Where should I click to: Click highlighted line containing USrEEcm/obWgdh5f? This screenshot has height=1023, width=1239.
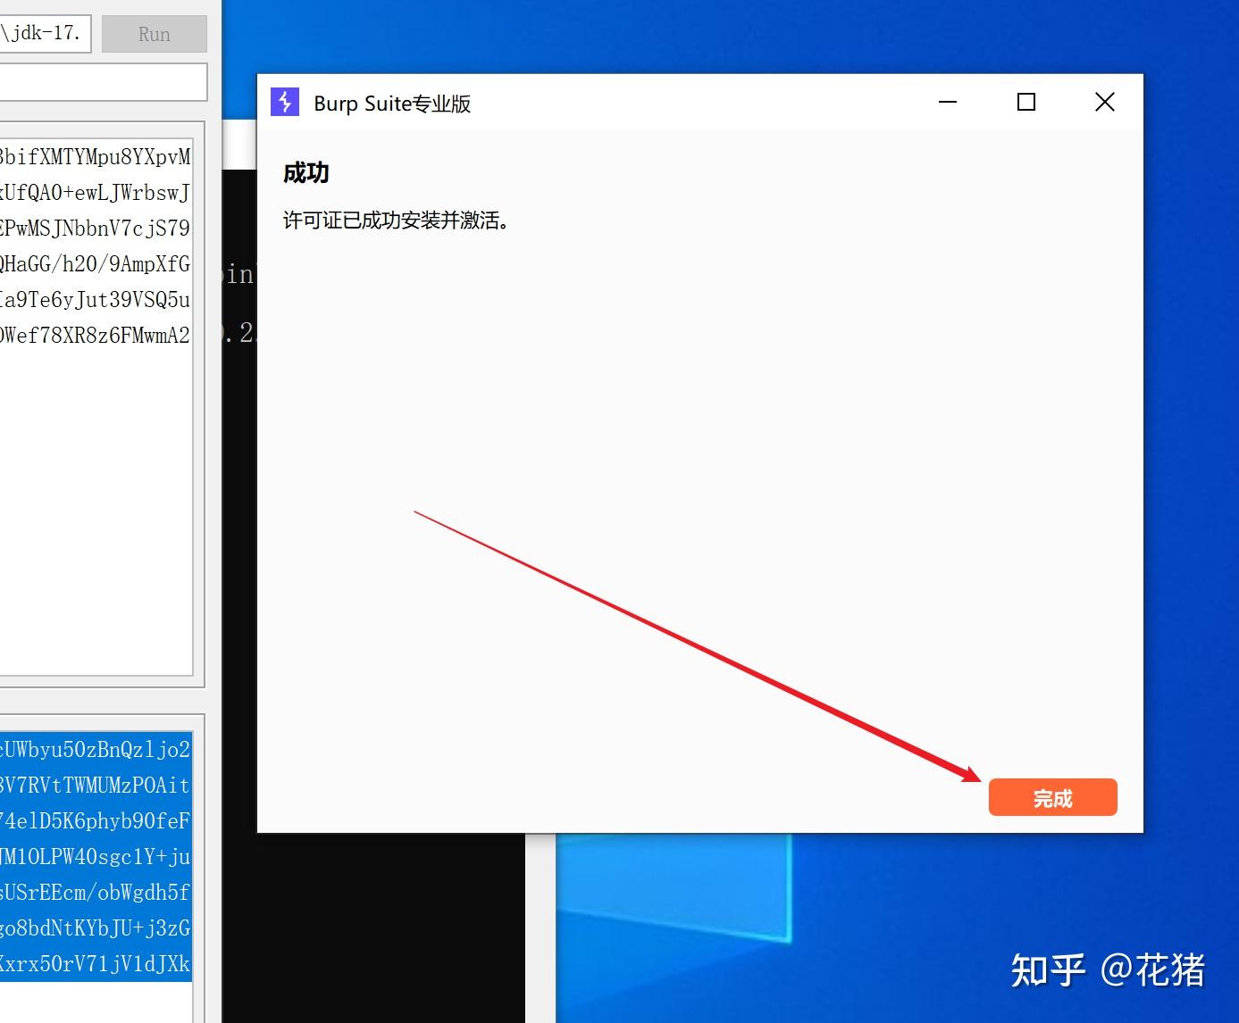coord(96,893)
